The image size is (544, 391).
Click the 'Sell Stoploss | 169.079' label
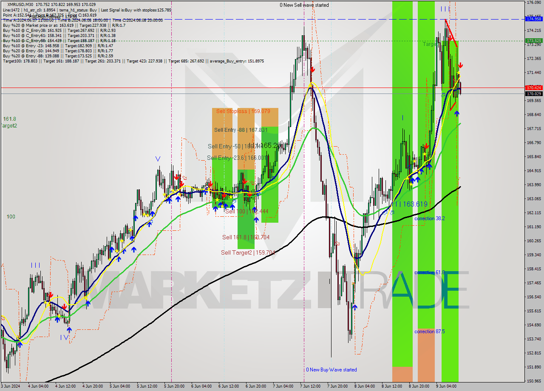coord(243,111)
